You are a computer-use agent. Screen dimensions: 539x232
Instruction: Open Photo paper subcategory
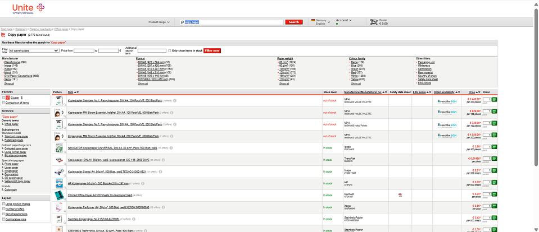tap(11, 164)
